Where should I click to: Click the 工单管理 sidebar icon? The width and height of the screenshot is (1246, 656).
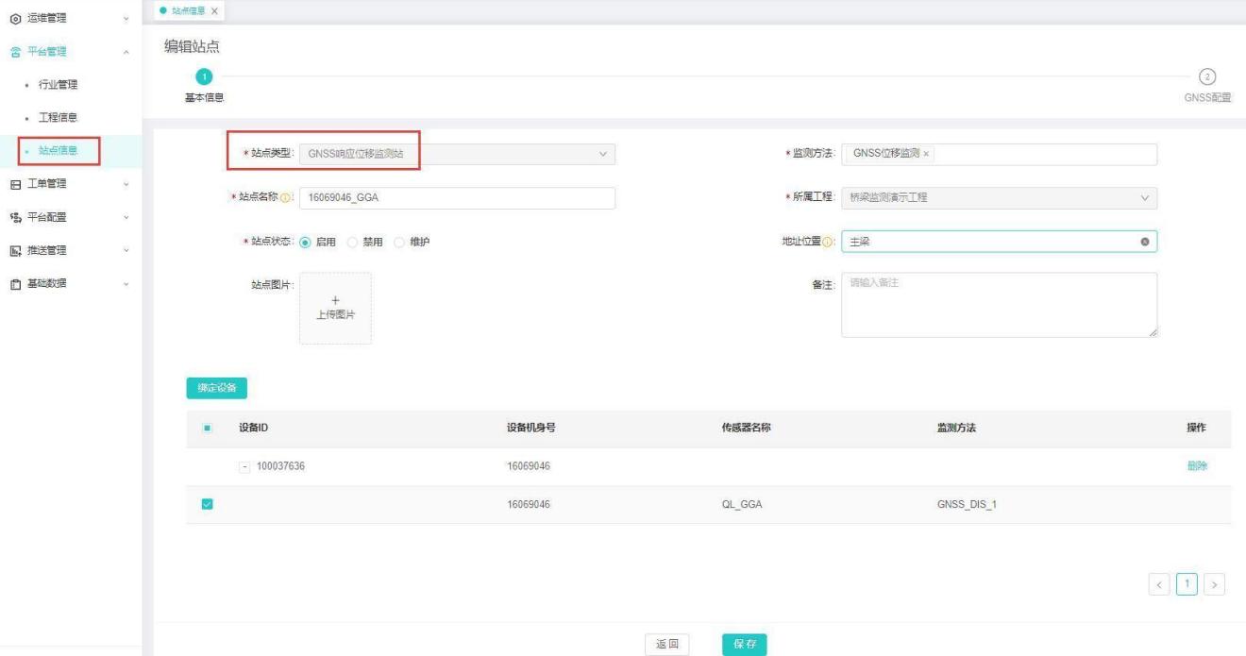15,183
